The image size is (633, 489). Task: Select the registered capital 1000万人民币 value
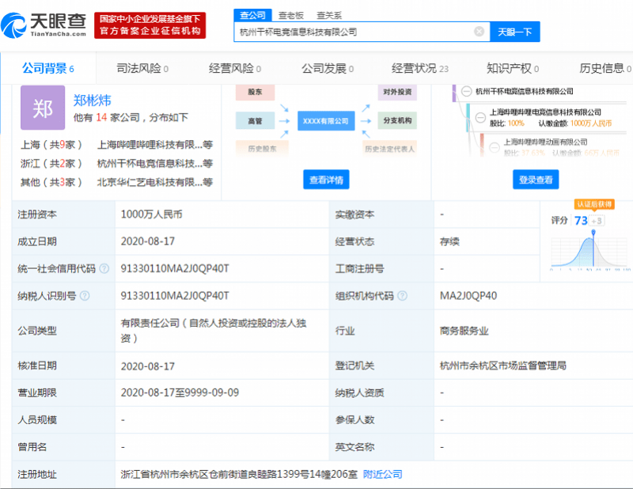pyautogui.click(x=151, y=214)
